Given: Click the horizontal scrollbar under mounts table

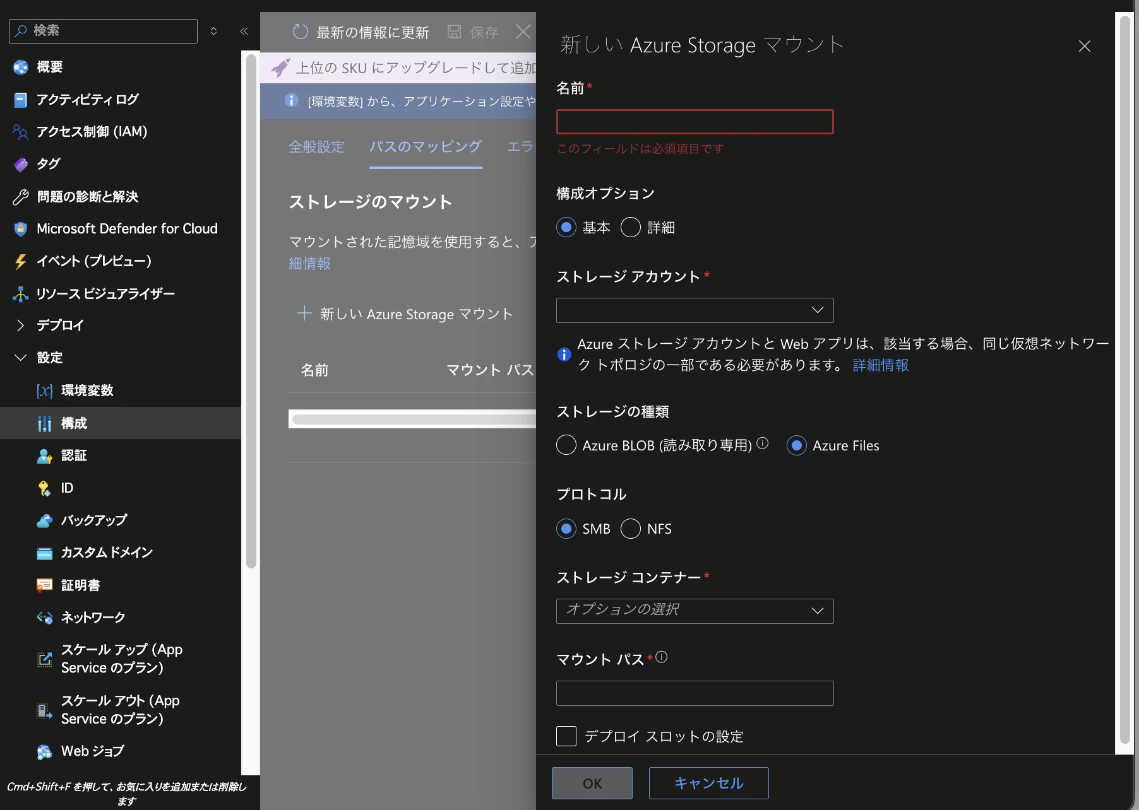Looking at the screenshot, I should click(414, 420).
